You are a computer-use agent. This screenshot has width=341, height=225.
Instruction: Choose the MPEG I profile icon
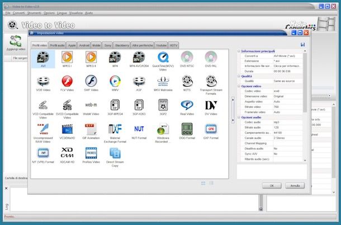click(x=67, y=57)
